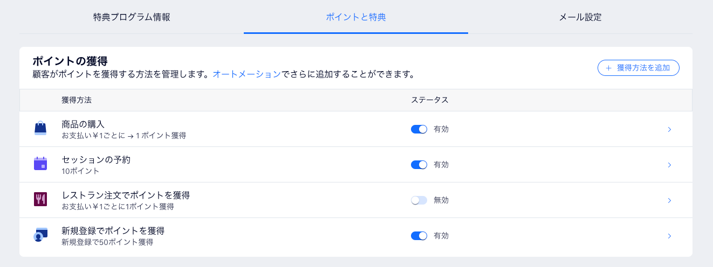Click the 商品の購入 row title
Screen dimensions: 713x267
tap(83, 124)
